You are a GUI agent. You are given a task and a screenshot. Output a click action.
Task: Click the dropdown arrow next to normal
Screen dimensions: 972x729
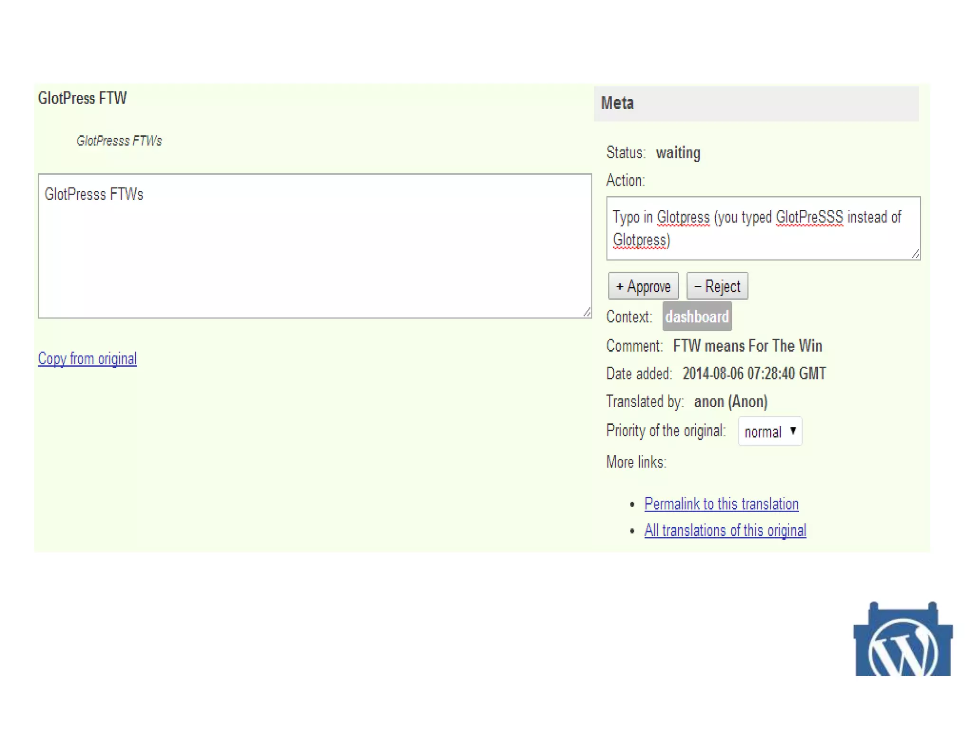[x=793, y=431]
